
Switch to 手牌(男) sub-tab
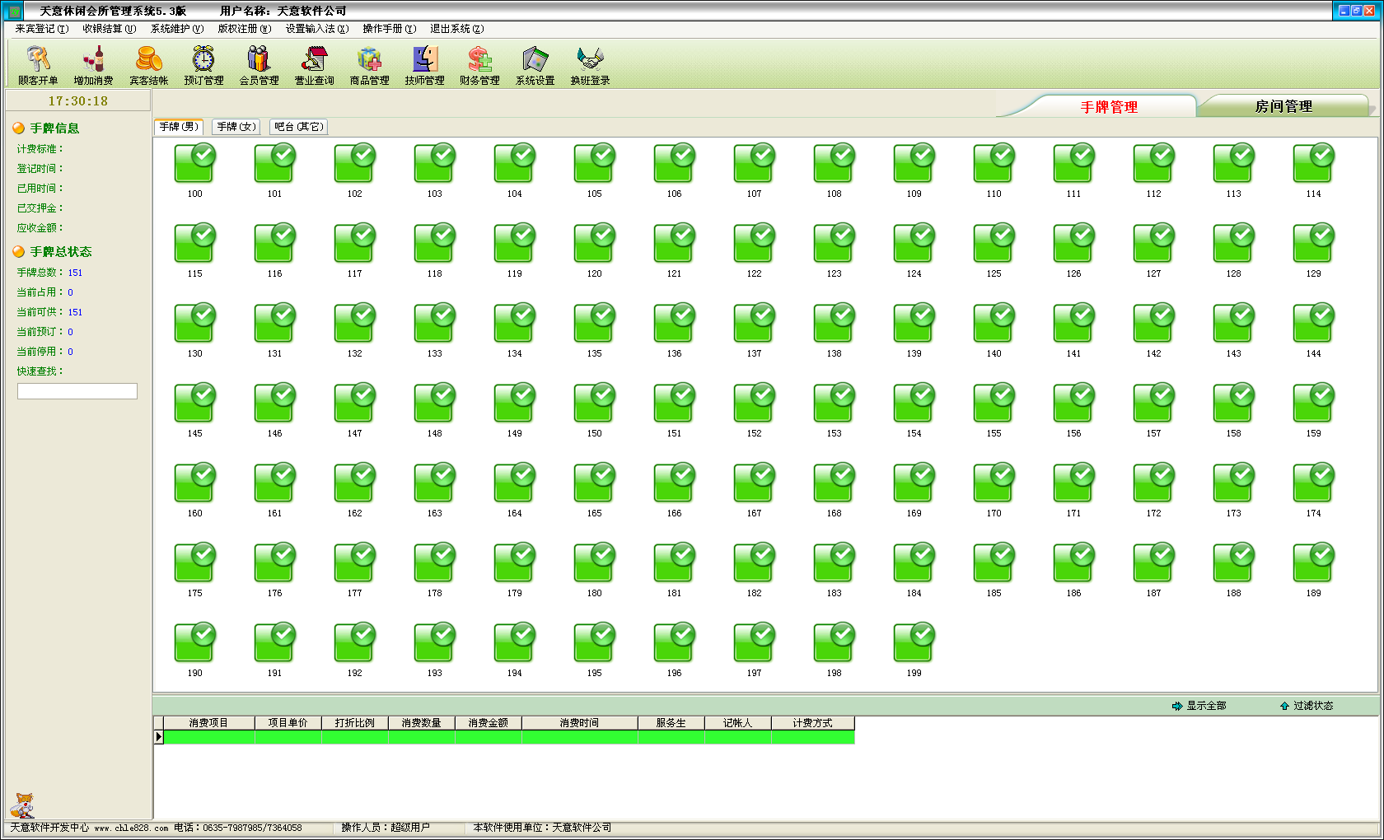[x=179, y=127]
